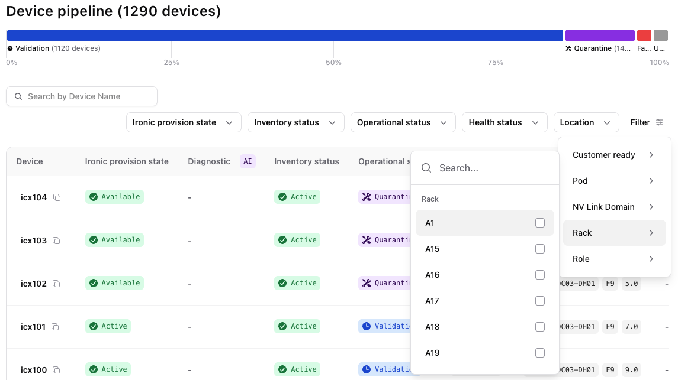Select Role filter option
This screenshot has height=380, width=678.
[615, 259]
